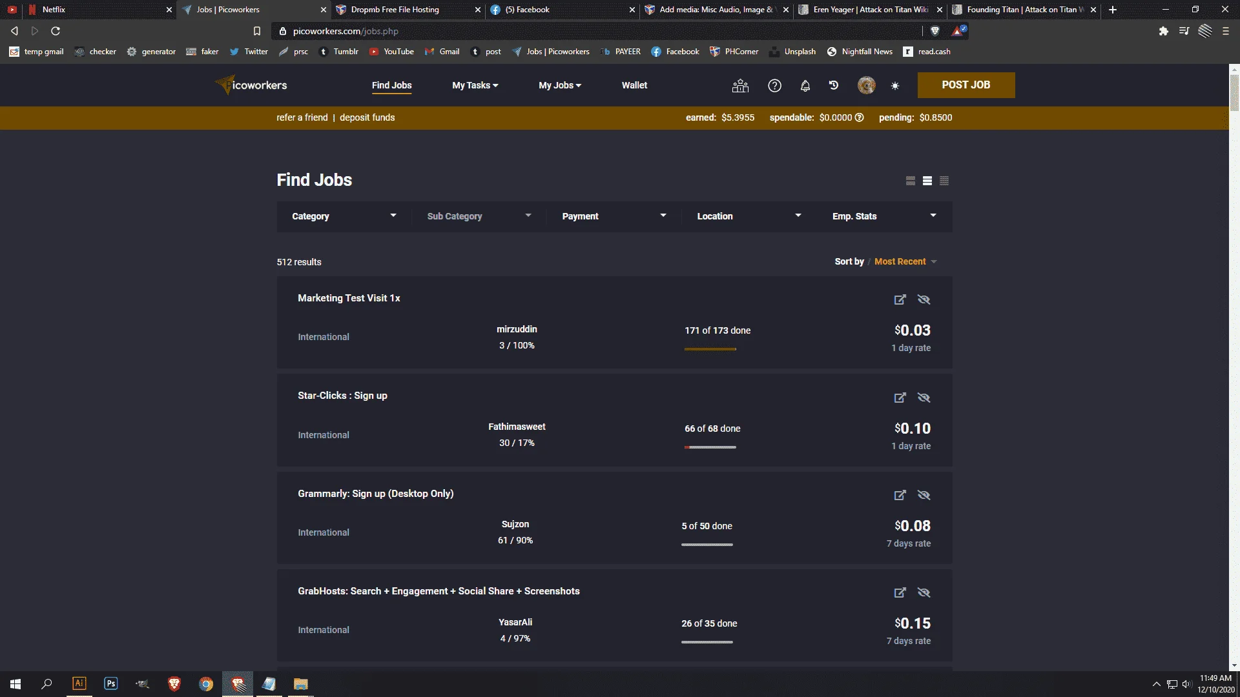Click the browser bookmark icon
Viewport: 1240px width, 697px height.
coord(256,31)
